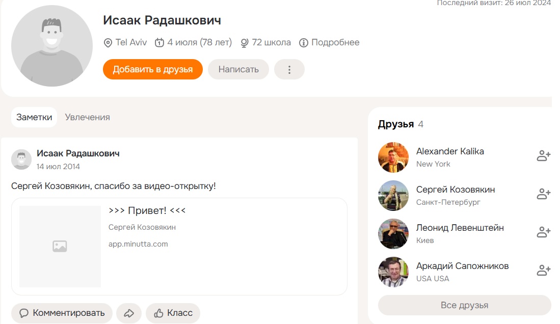Click the small author avatar in the post
This screenshot has width=560, height=324.
21,159
